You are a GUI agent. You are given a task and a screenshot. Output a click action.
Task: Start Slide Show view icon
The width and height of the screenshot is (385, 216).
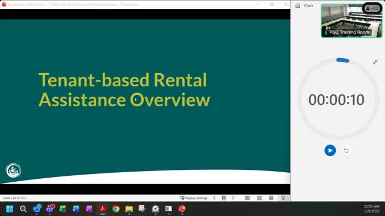point(283,198)
